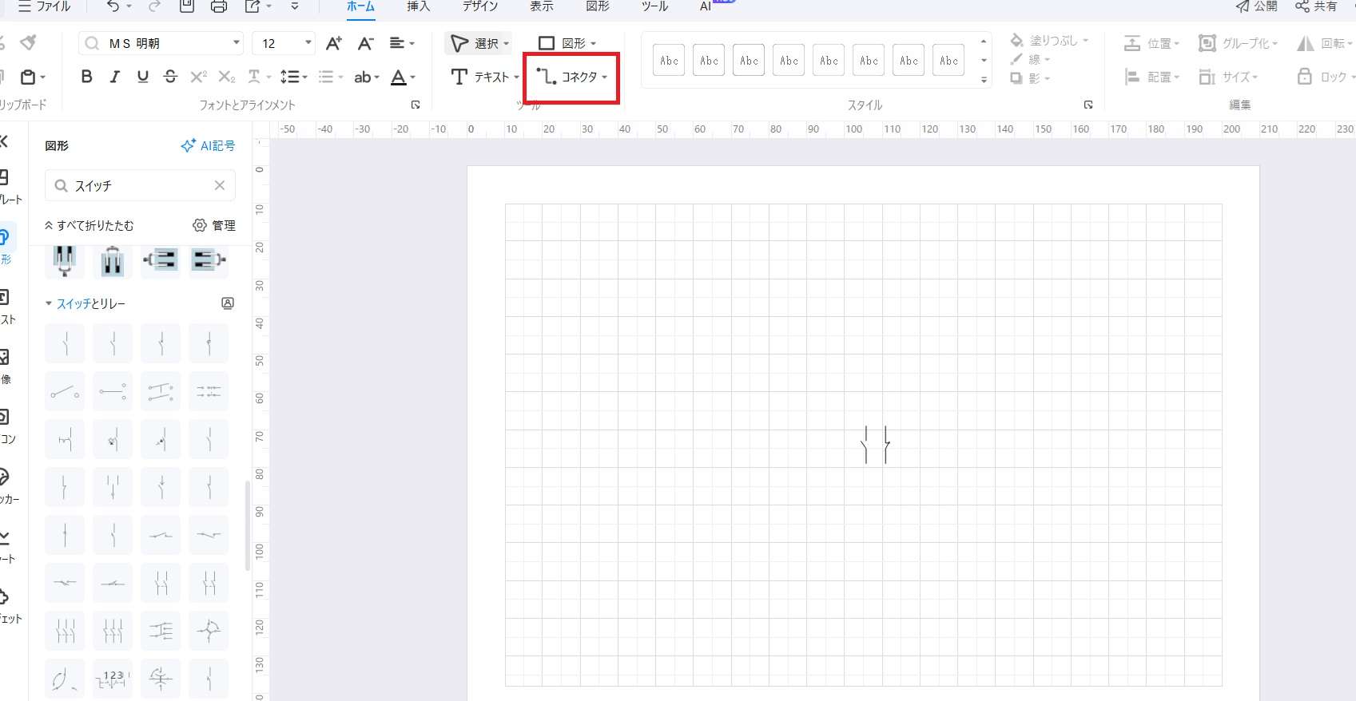Open the ホーム ribbon tab

click(x=360, y=6)
